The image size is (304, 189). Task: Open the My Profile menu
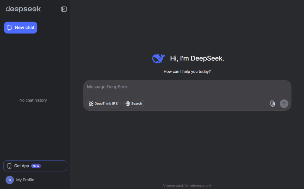[x=20, y=180]
